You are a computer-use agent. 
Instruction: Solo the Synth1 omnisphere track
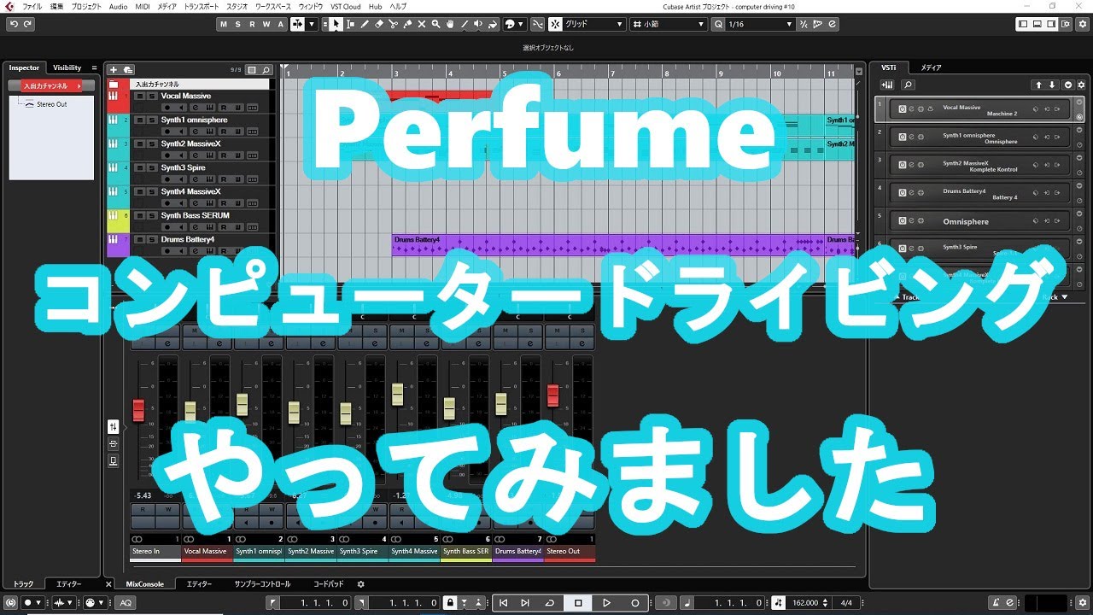pos(151,120)
